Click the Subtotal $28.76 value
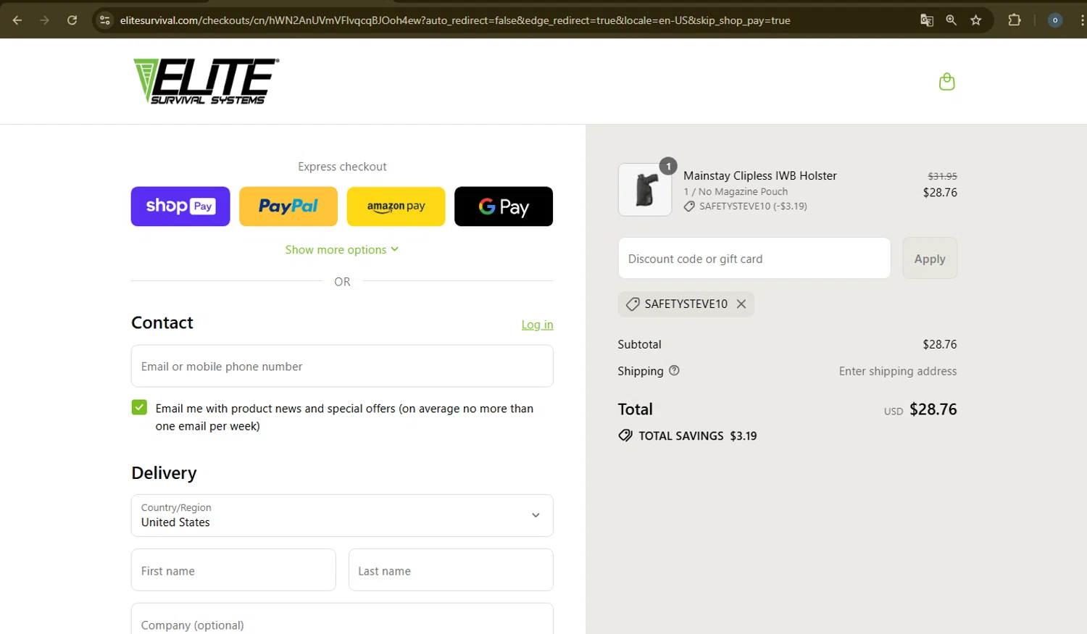 (940, 344)
